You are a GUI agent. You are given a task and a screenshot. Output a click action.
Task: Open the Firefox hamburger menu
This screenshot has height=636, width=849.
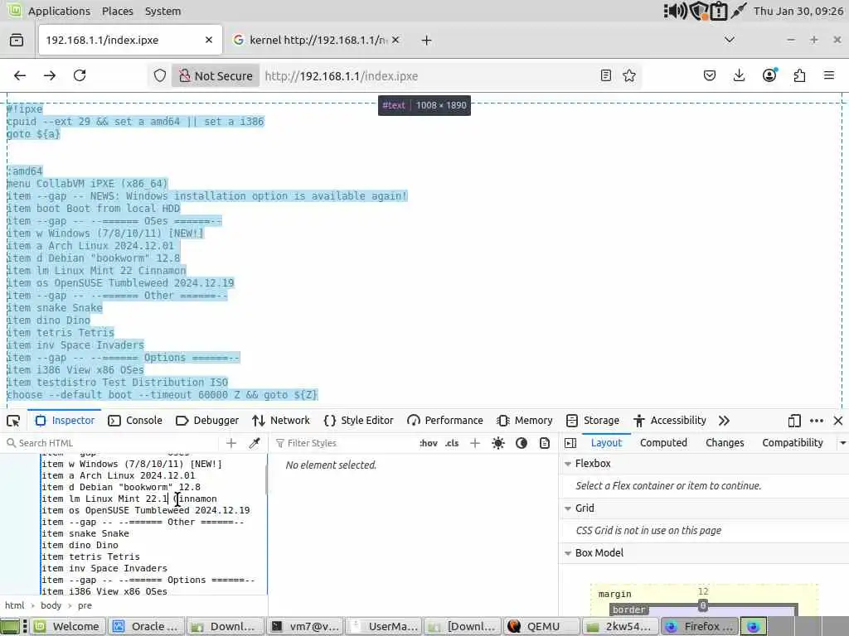point(829,75)
